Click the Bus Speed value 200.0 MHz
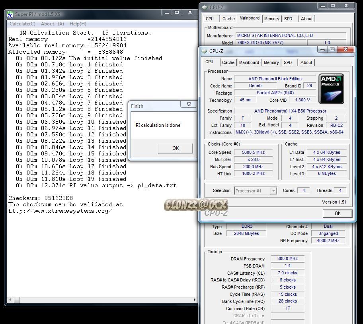This screenshot has height=324, width=363. [x=253, y=167]
